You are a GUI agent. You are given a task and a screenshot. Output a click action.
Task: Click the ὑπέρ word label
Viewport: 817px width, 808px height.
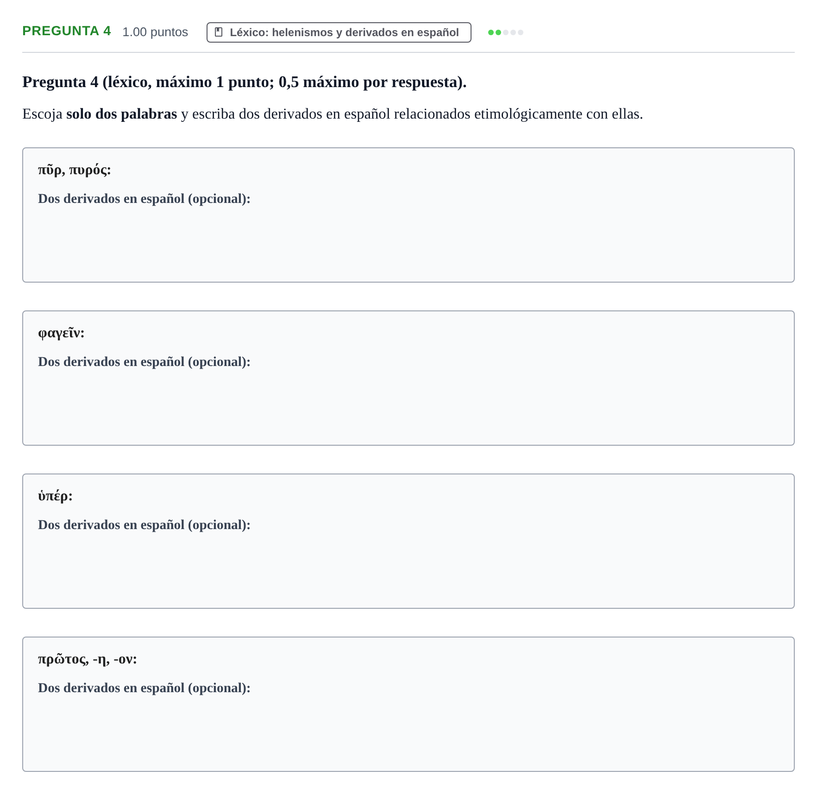pos(55,496)
